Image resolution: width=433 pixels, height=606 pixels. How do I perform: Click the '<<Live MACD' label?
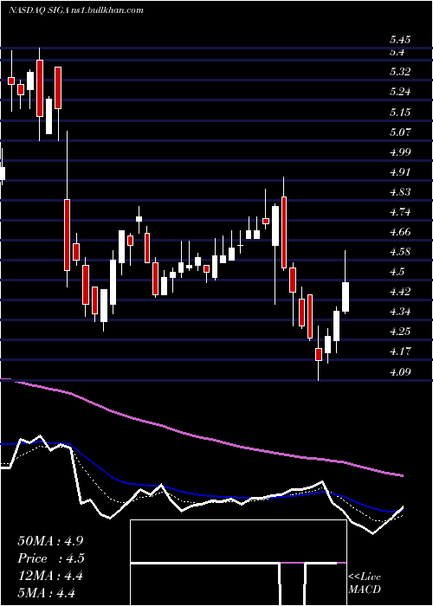[x=365, y=583]
